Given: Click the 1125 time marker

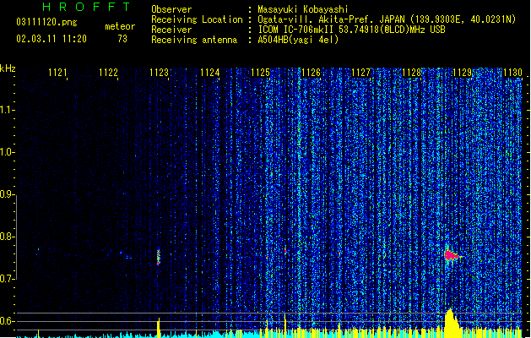Looking at the screenshot, I should pos(260,73).
